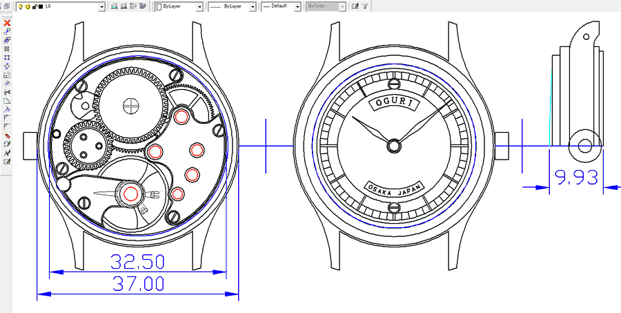The width and height of the screenshot is (621, 313).
Task: Expand the Default lineweight dropdown
Action: coord(297,6)
